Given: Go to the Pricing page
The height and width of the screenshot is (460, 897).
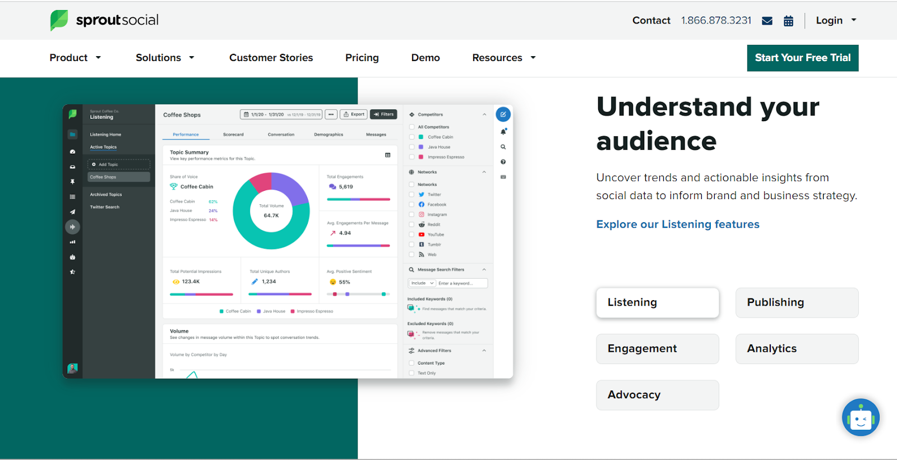Looking at the screenshot, I should coord(362,58).
